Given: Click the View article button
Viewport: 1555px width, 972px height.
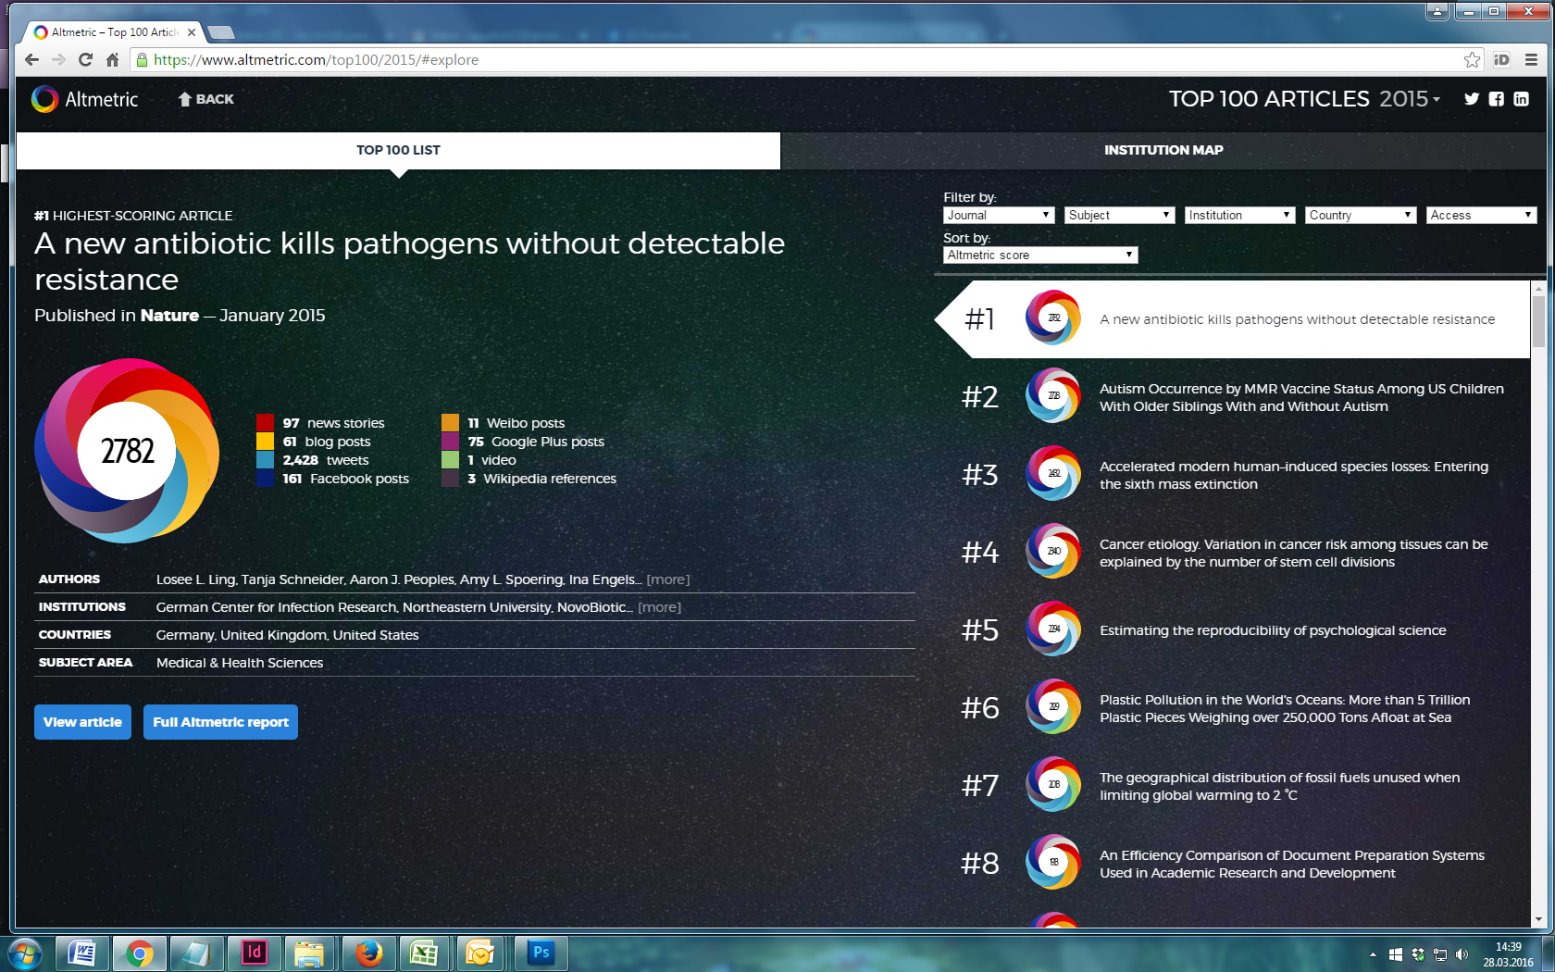Looking at the screenshot, I should click(82, 722).
